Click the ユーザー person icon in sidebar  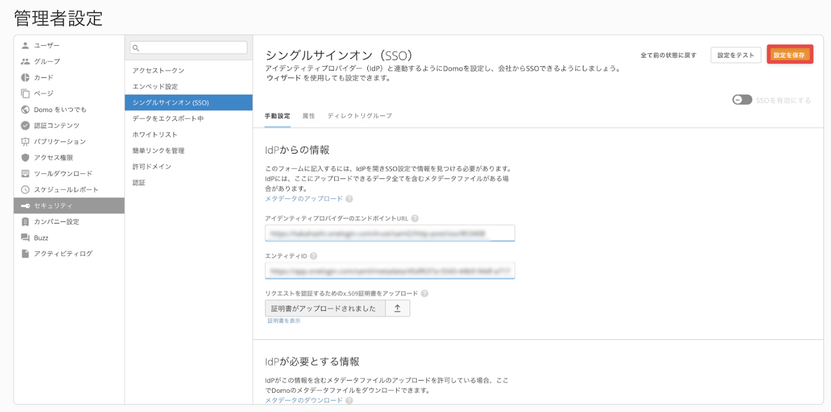25,45
